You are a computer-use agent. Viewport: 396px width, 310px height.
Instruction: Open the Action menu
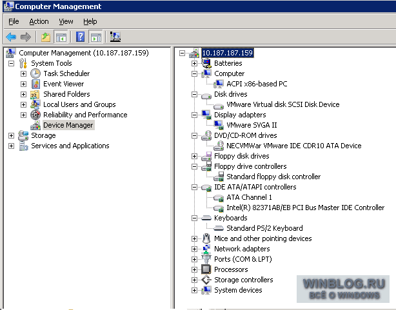coord(39,21)
